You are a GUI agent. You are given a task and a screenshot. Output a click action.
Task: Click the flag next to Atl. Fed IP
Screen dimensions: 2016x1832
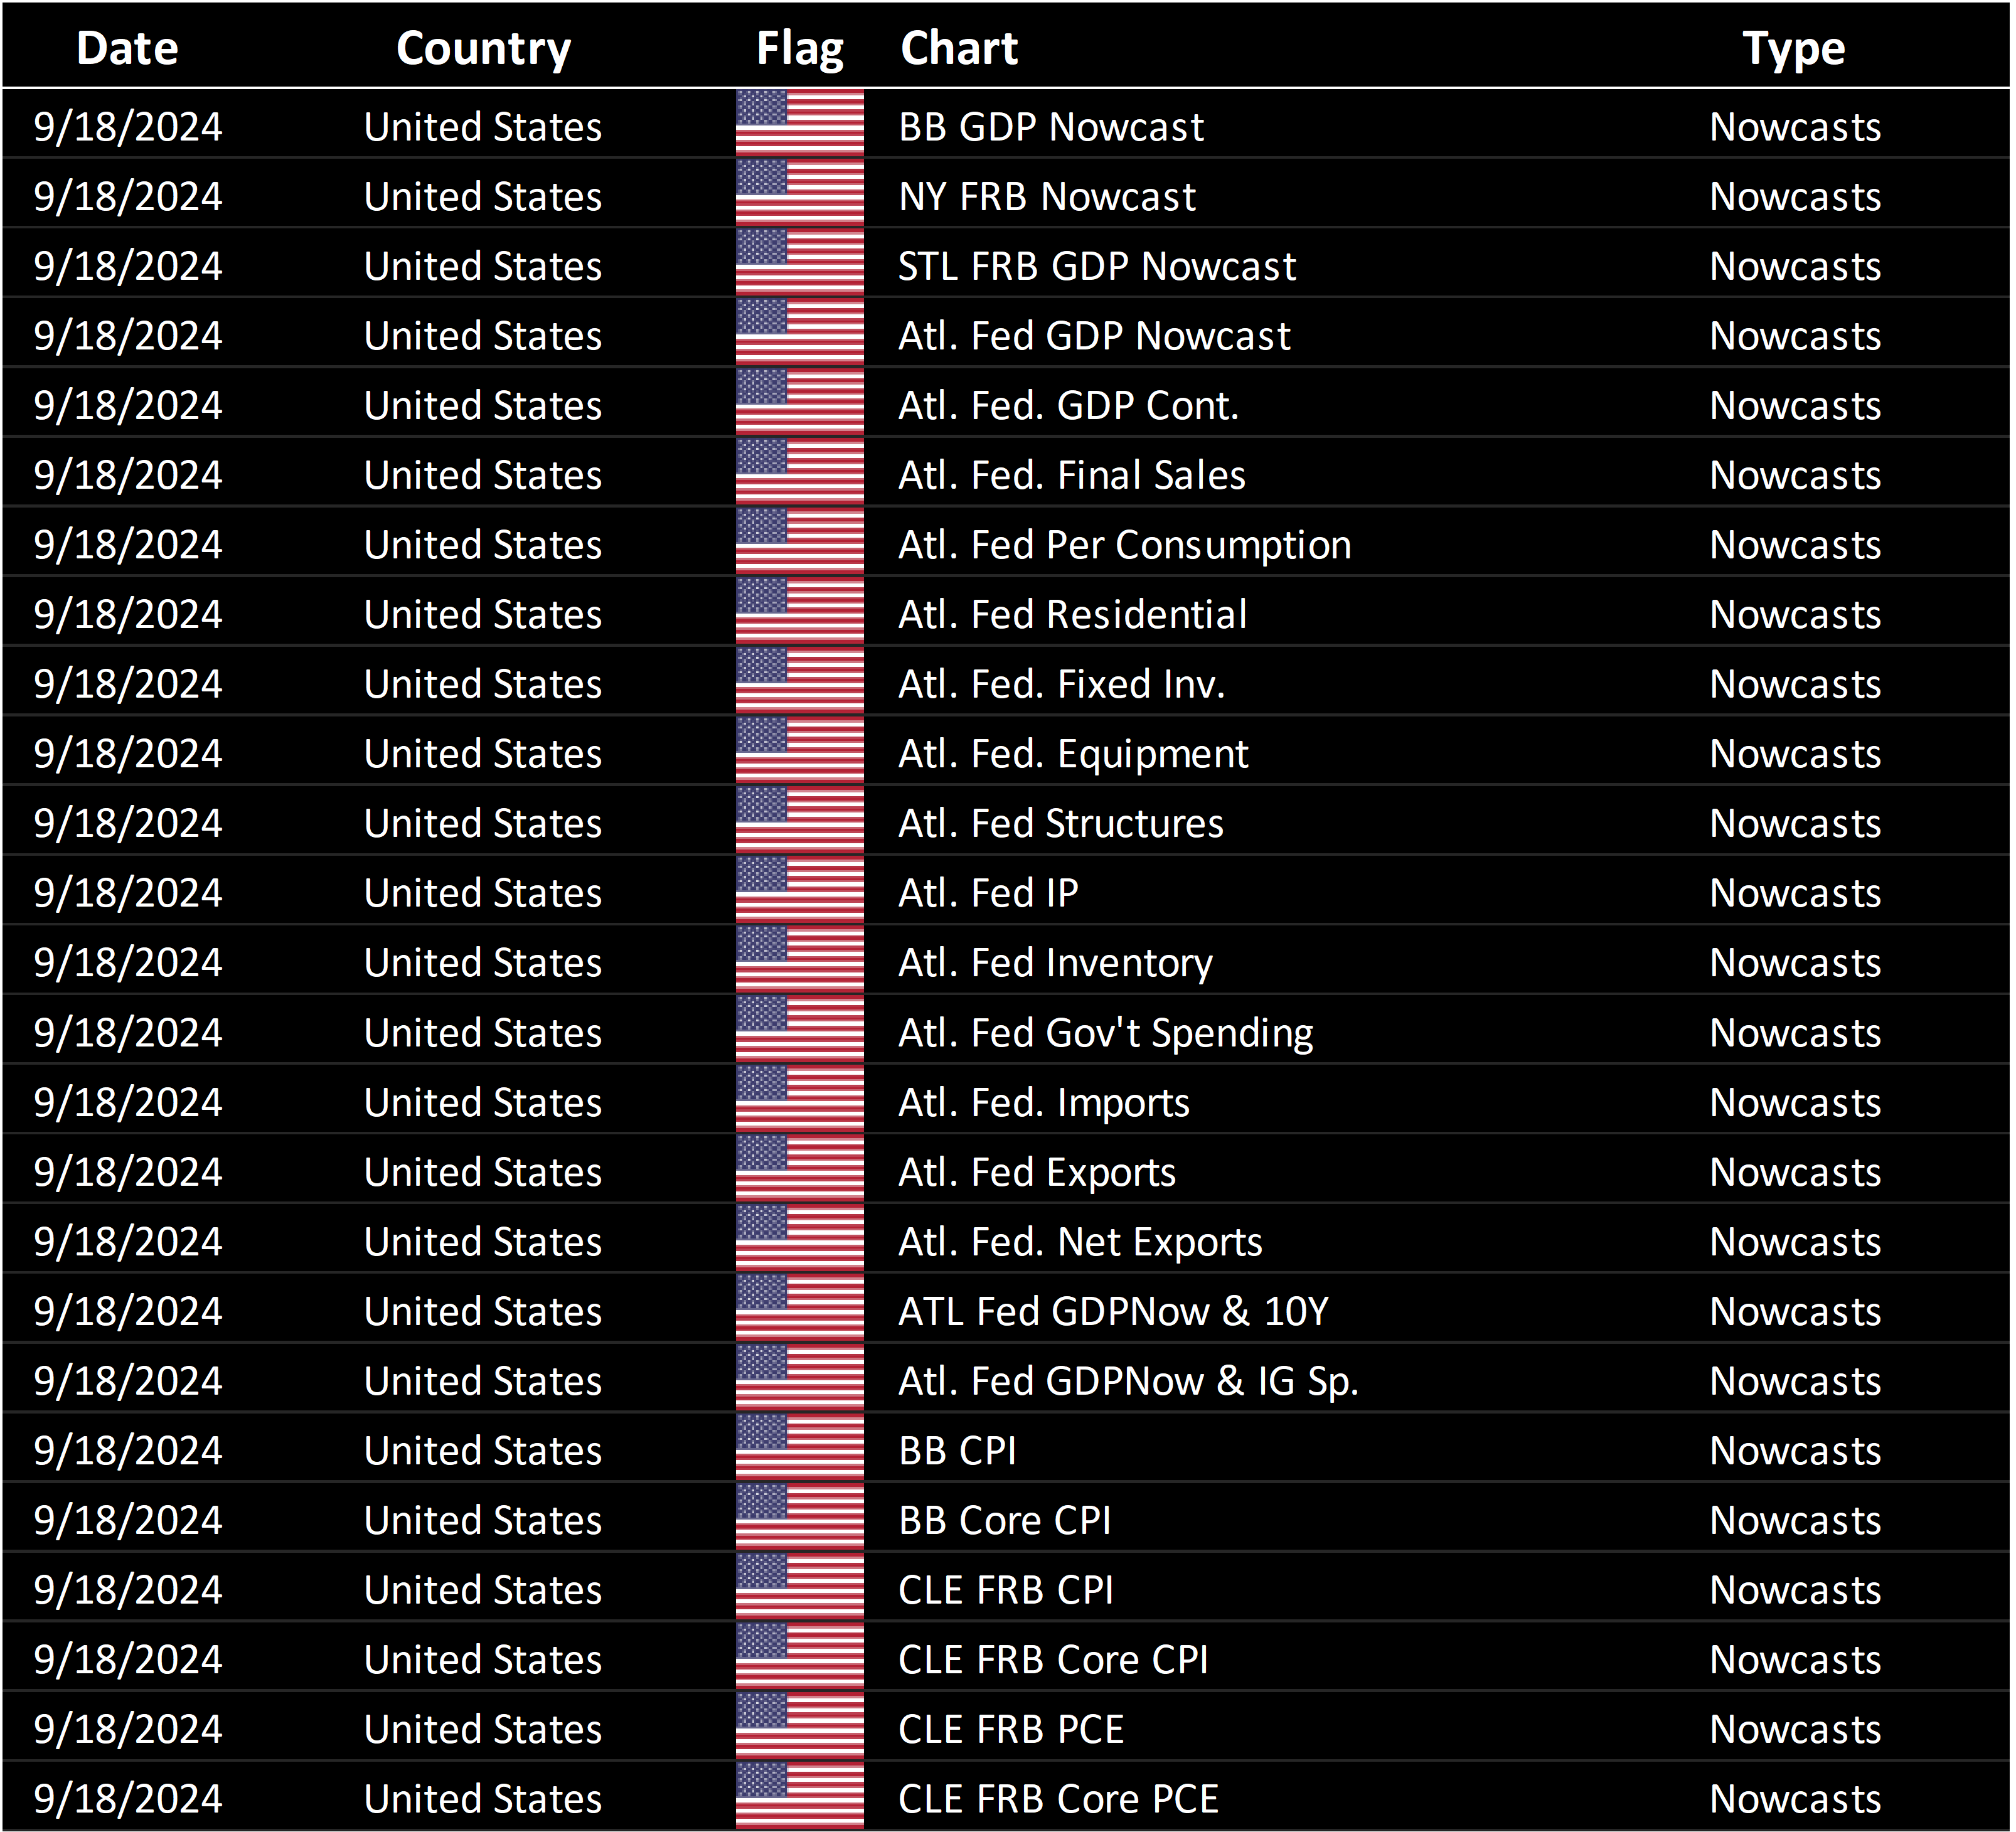click(799, 890)
